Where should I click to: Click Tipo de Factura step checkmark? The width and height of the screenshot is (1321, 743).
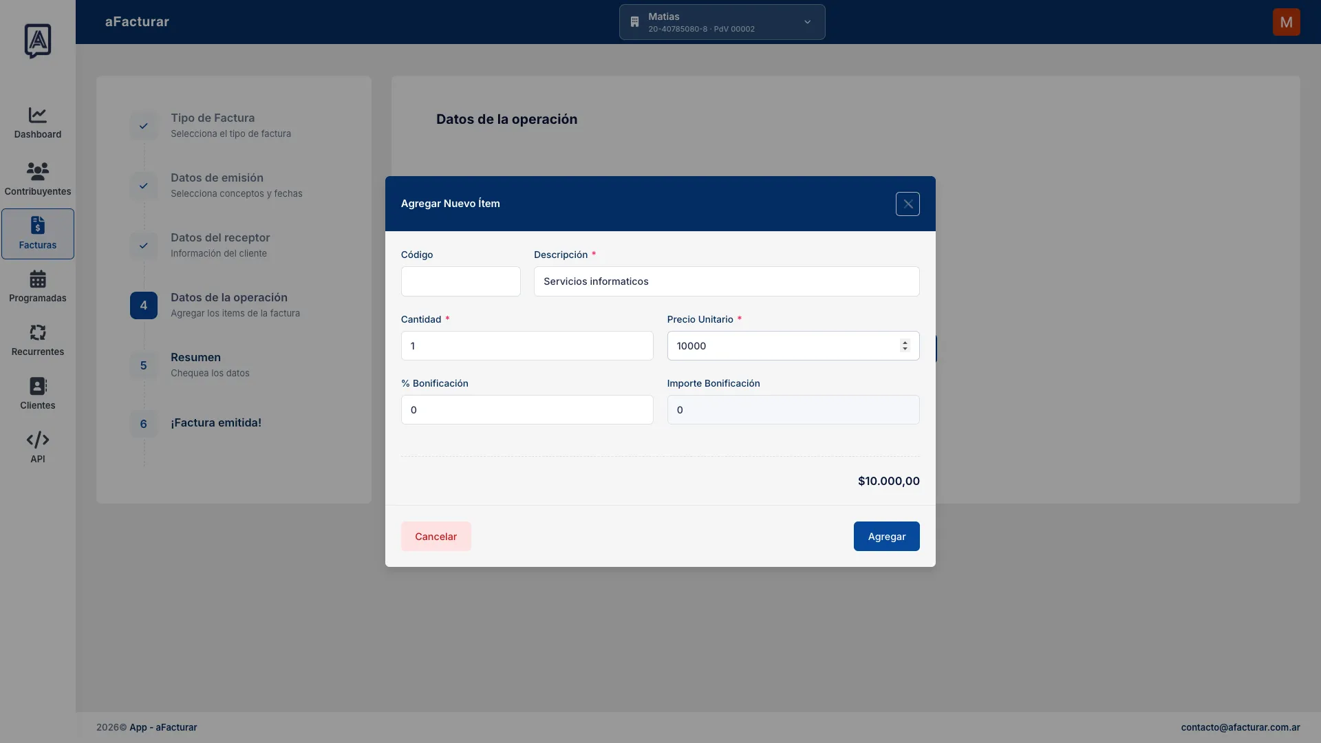pos(144,126)
